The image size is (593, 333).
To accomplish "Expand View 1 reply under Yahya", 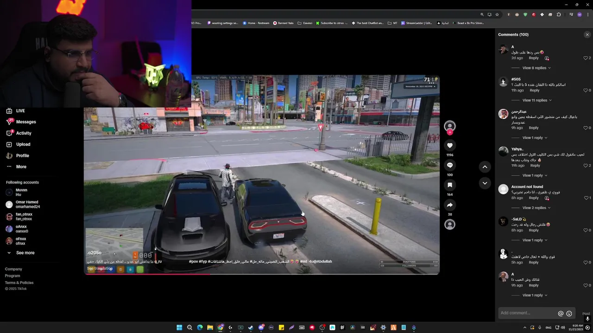I will pyautogui.click(x=535, y=176).
